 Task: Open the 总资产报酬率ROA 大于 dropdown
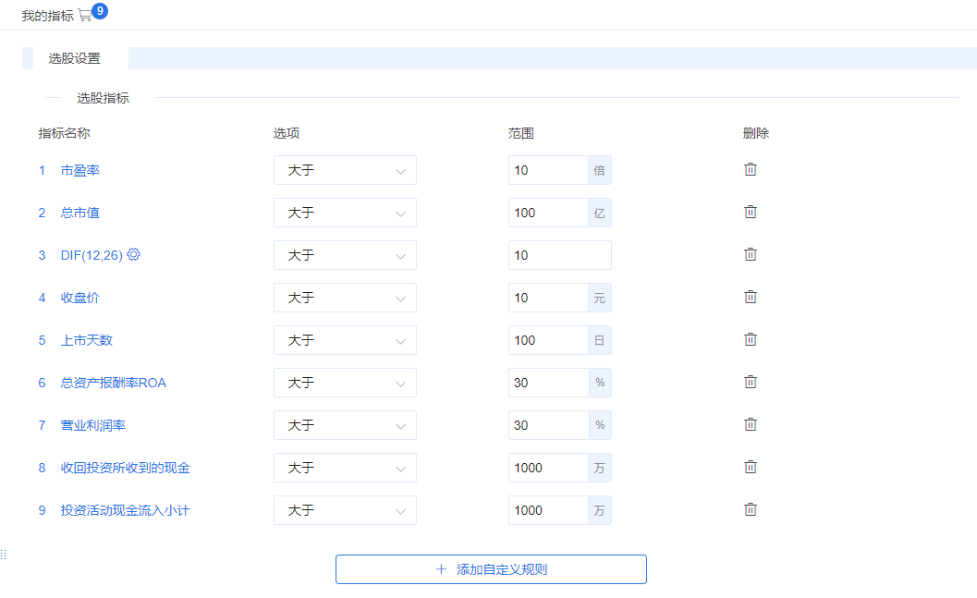(x=345, y=383)
